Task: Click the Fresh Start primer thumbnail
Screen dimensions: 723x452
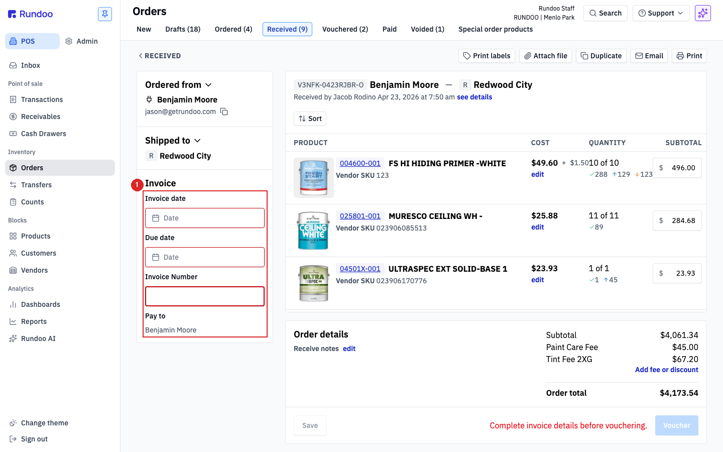Action: point(314,178)
